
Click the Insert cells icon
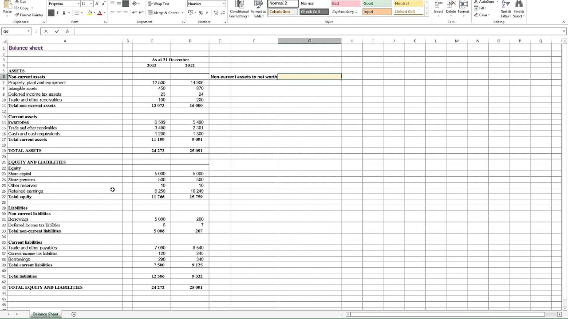pyautogui.click(x=438, y=8)
